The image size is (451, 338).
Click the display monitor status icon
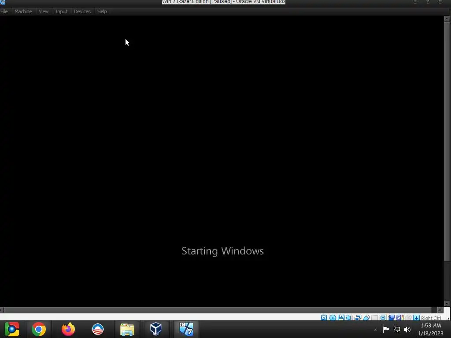pos(383,318)
